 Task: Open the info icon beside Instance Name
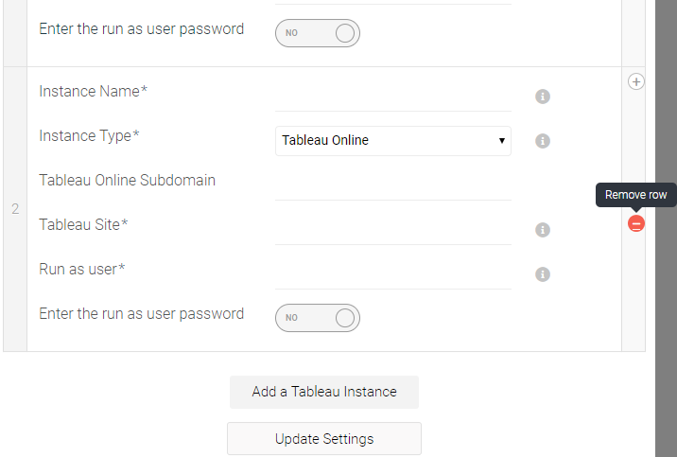point(543,97)
